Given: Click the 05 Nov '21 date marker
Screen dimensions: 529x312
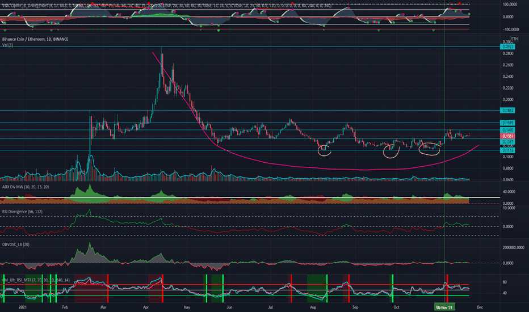Looking at the screenshot, I should [444, 307].
